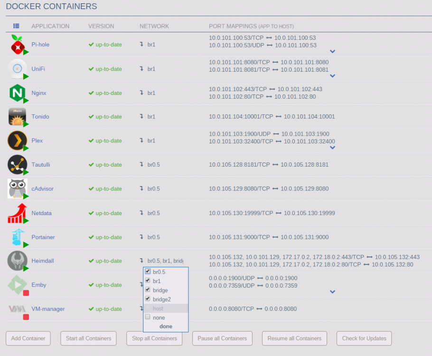Expand UniFi port mappings chevron

pyautogui.click(x=332, y=76)
